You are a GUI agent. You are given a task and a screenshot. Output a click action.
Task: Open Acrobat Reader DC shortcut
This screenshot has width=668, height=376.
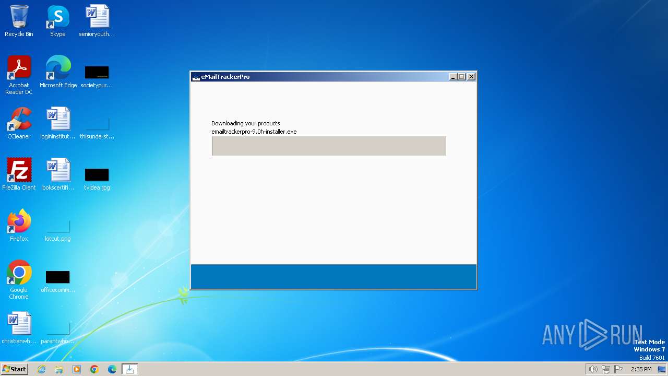point(19,75)
